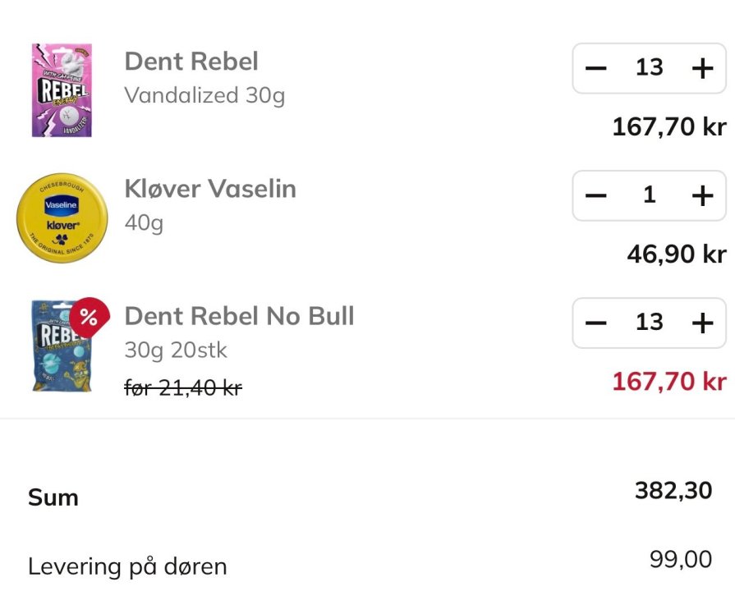
Task: Reduce Dent Rebel No Bull quantity
Action: pyautogui.click(x=596, y=323)
